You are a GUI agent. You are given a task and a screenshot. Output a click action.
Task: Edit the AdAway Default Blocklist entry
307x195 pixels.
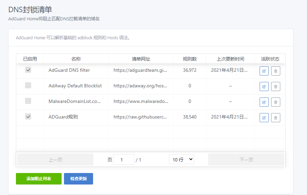pyautogui.click(x=264, y=87)
